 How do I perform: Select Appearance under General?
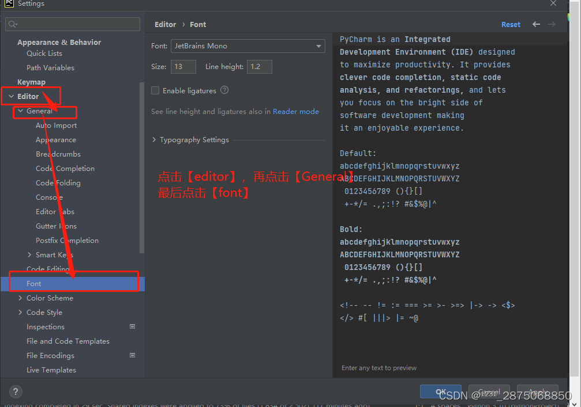point(56,140)
